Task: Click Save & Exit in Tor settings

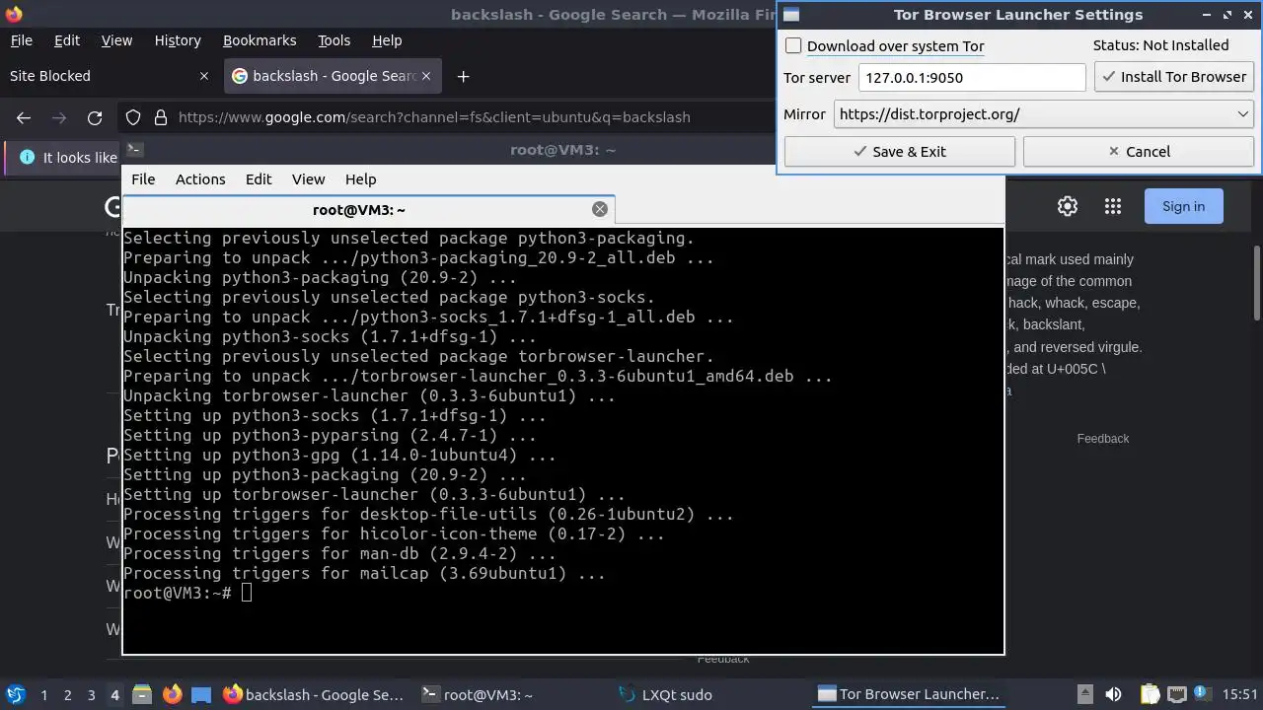Action: (x=900, y=152)
